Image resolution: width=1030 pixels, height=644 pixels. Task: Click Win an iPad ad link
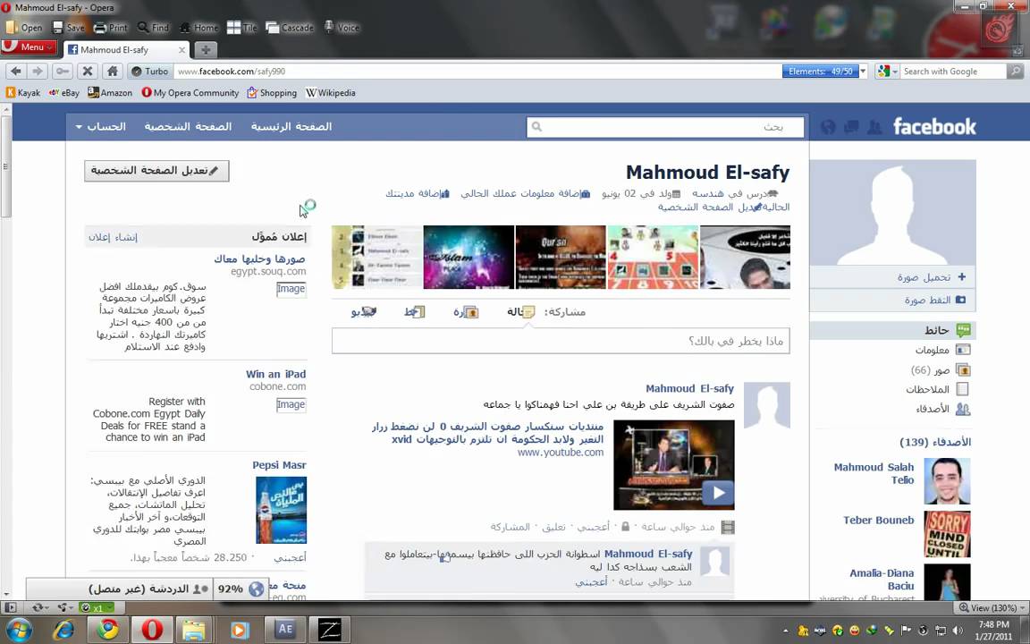coord(276,374)
